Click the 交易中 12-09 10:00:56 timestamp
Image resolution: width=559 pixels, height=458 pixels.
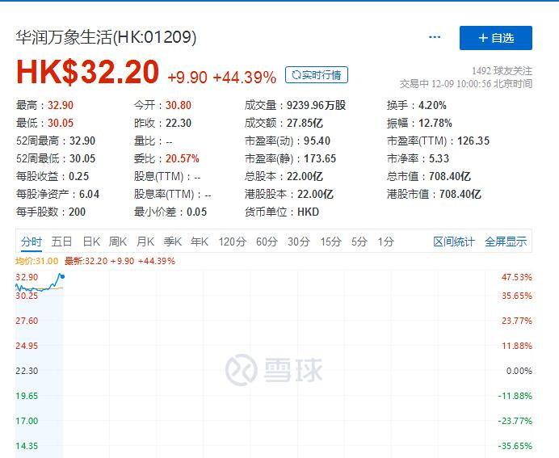click(466, 84)
